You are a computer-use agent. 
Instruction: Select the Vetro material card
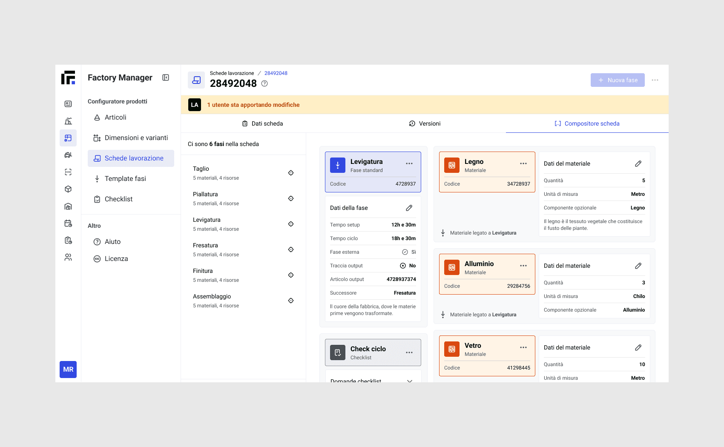click(487, 356)
